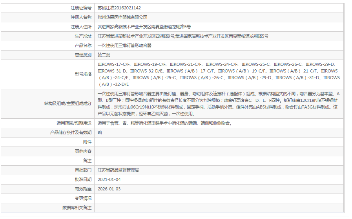Click the label 审批部门

pos(83,170)
